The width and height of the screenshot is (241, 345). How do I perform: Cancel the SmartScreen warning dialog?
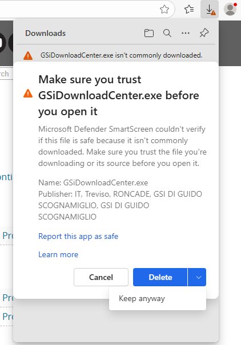pyautogui.click(x=101, y=277)
